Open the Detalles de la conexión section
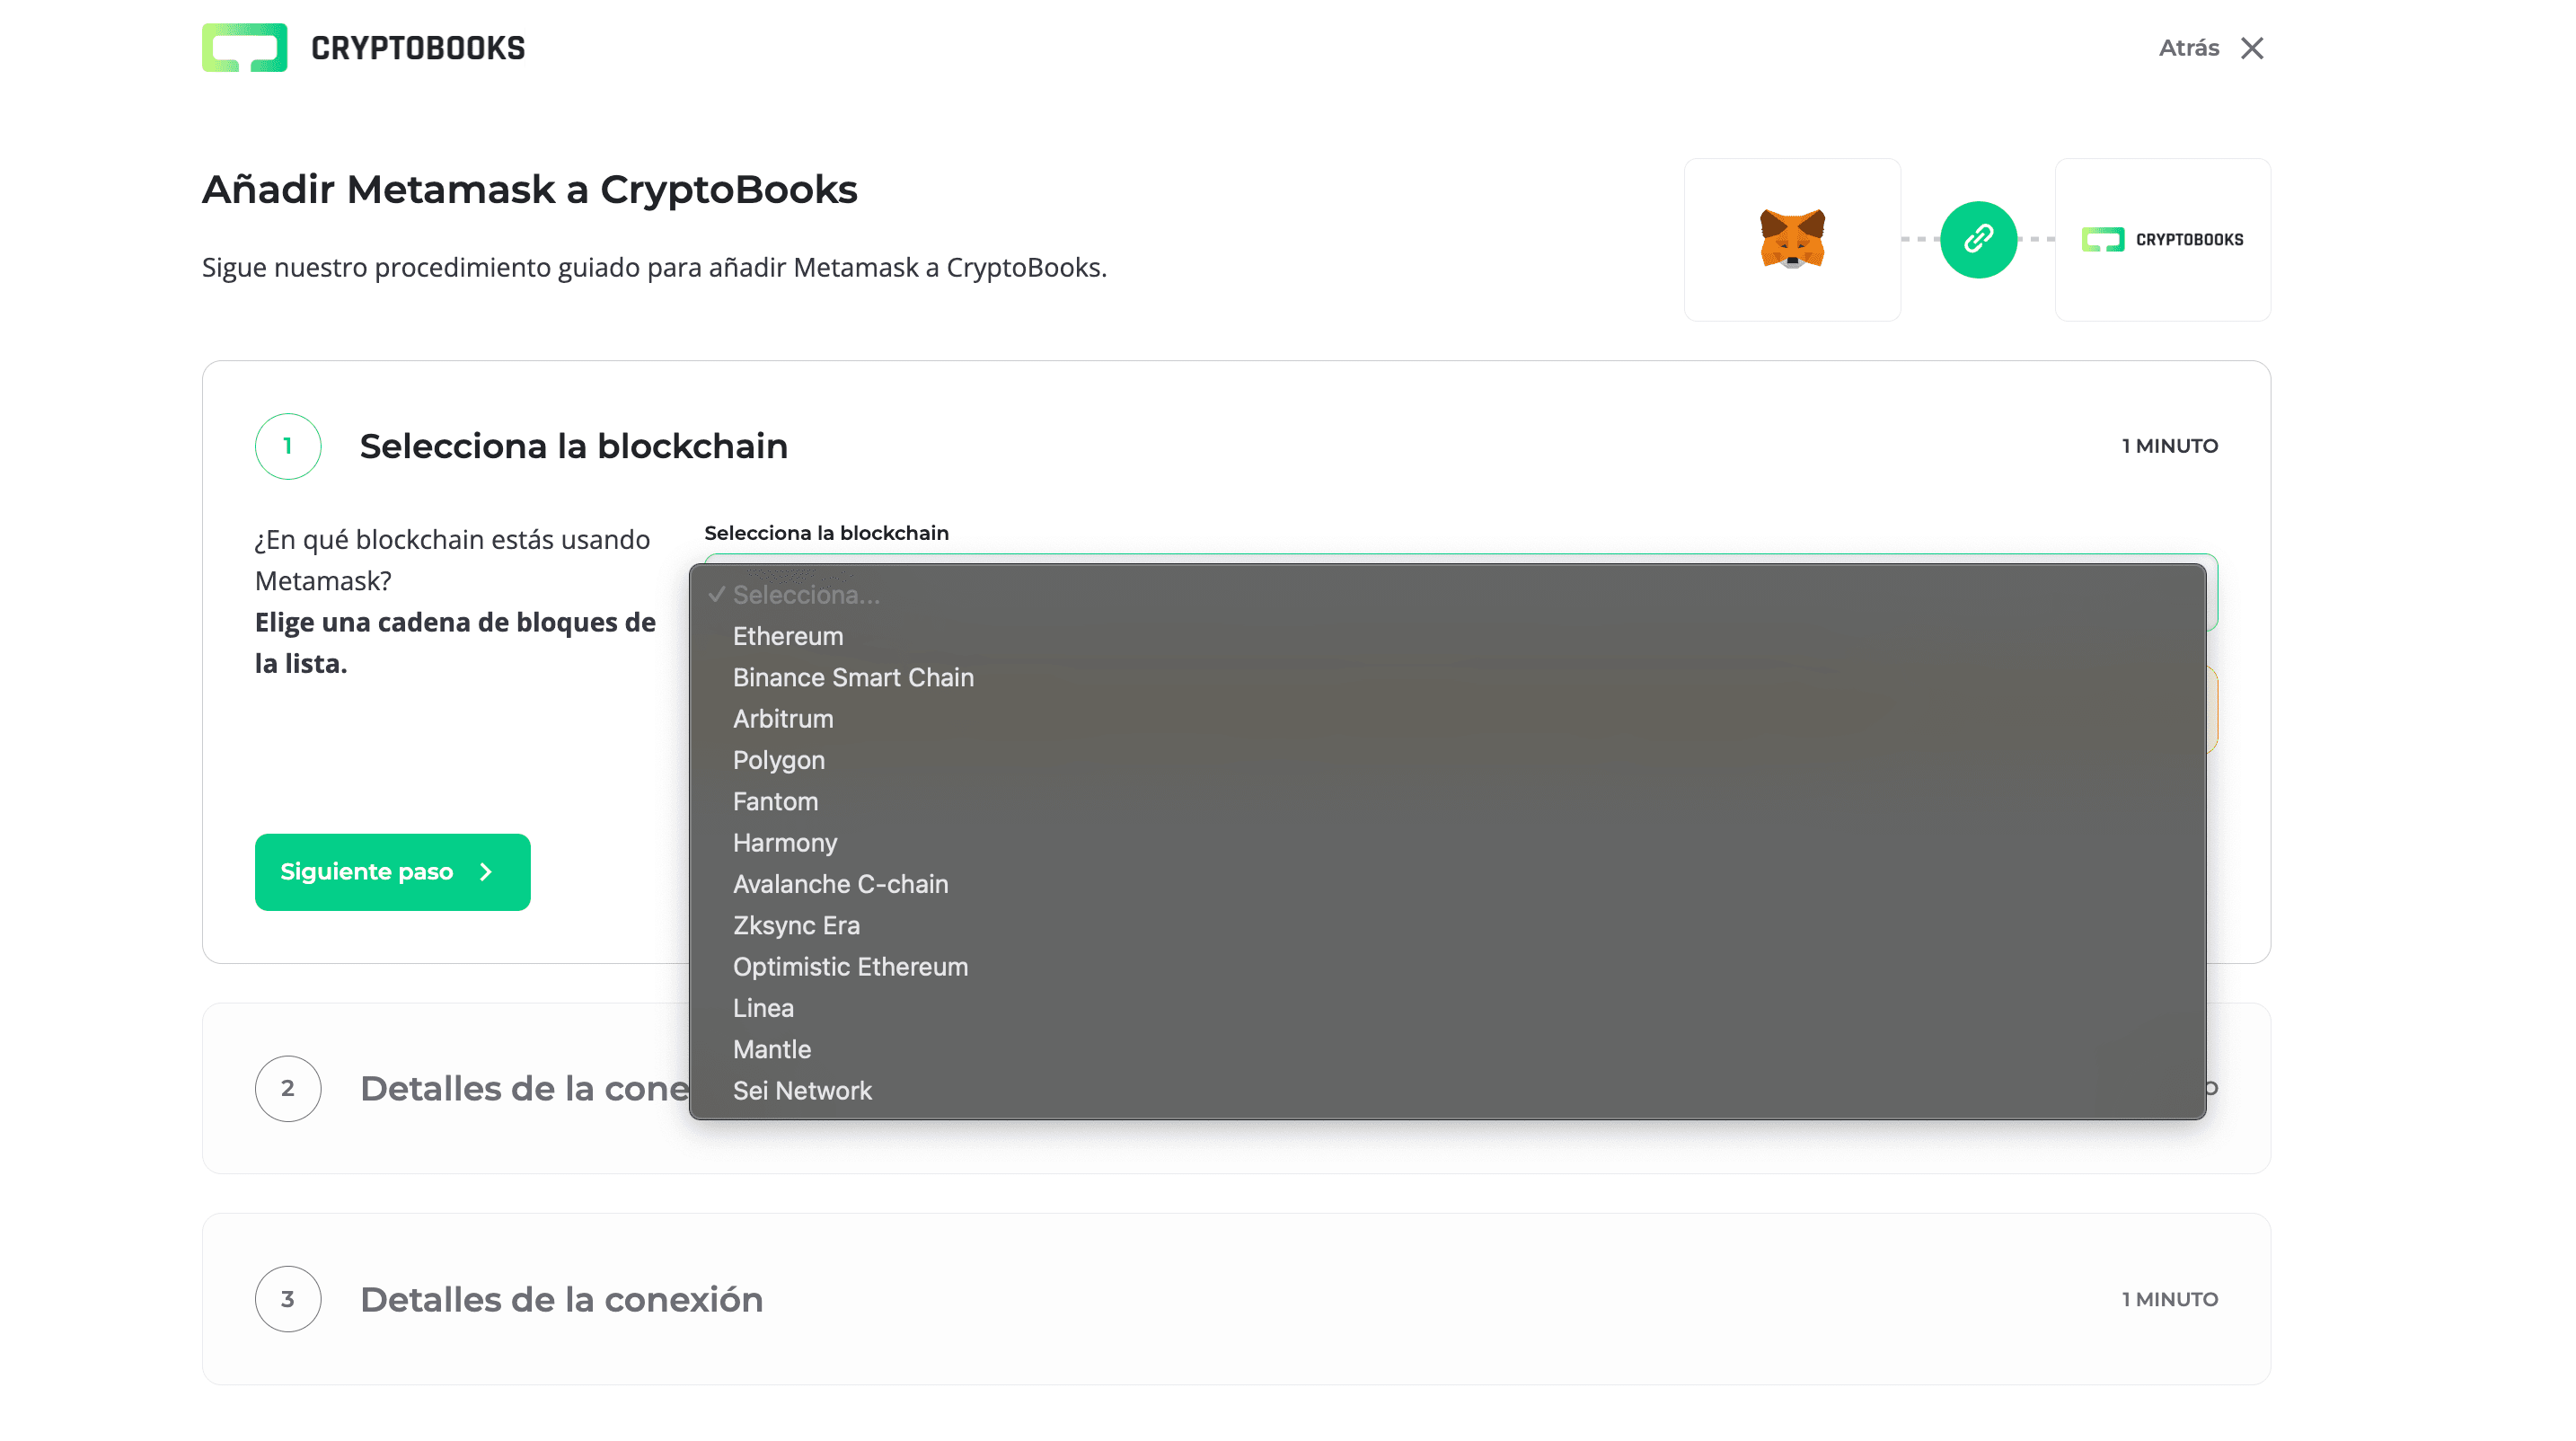 pos(562,1298)
